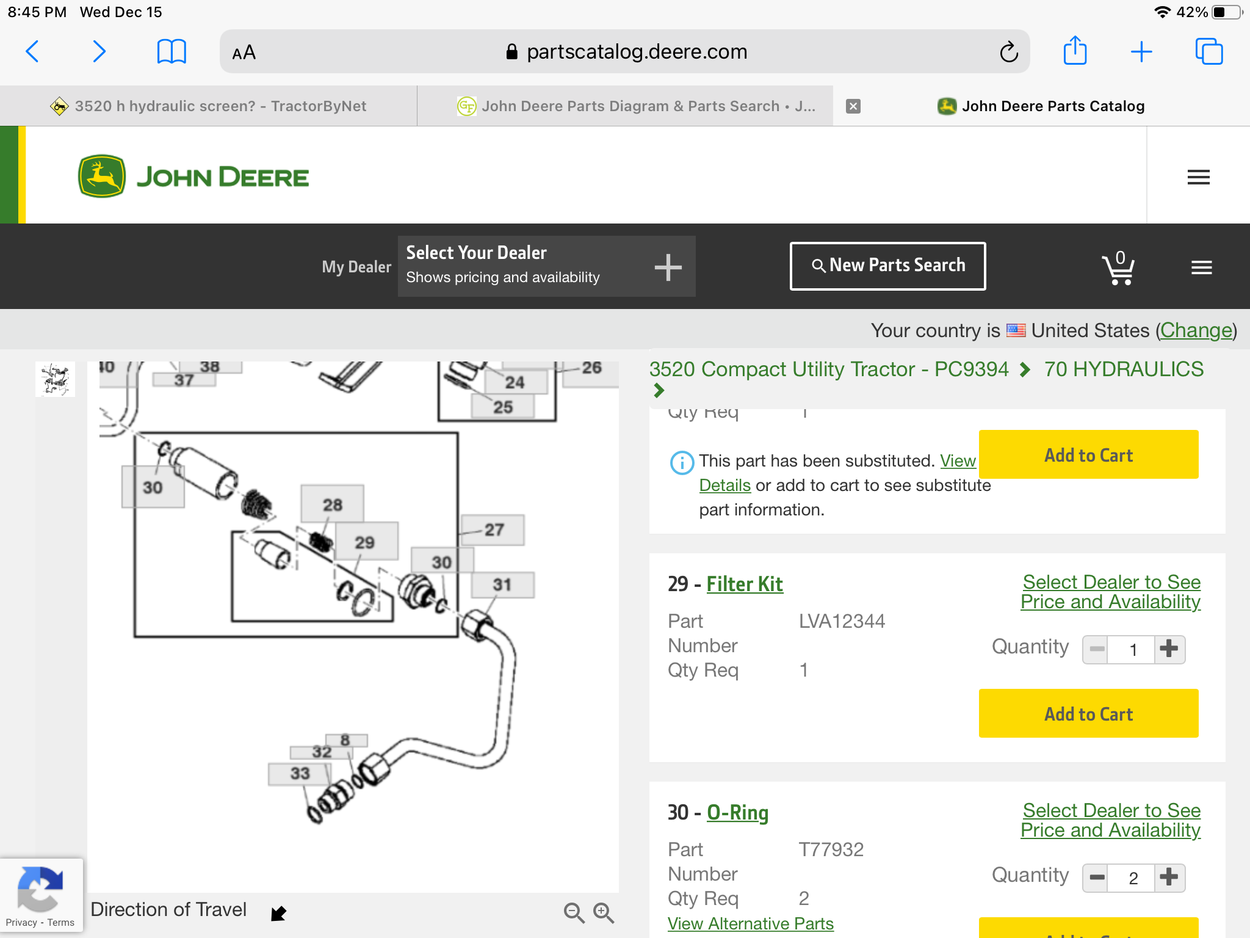Select the John Deere Parts Catalog tab
The image size is (1250, 938).
[1041, 106]
